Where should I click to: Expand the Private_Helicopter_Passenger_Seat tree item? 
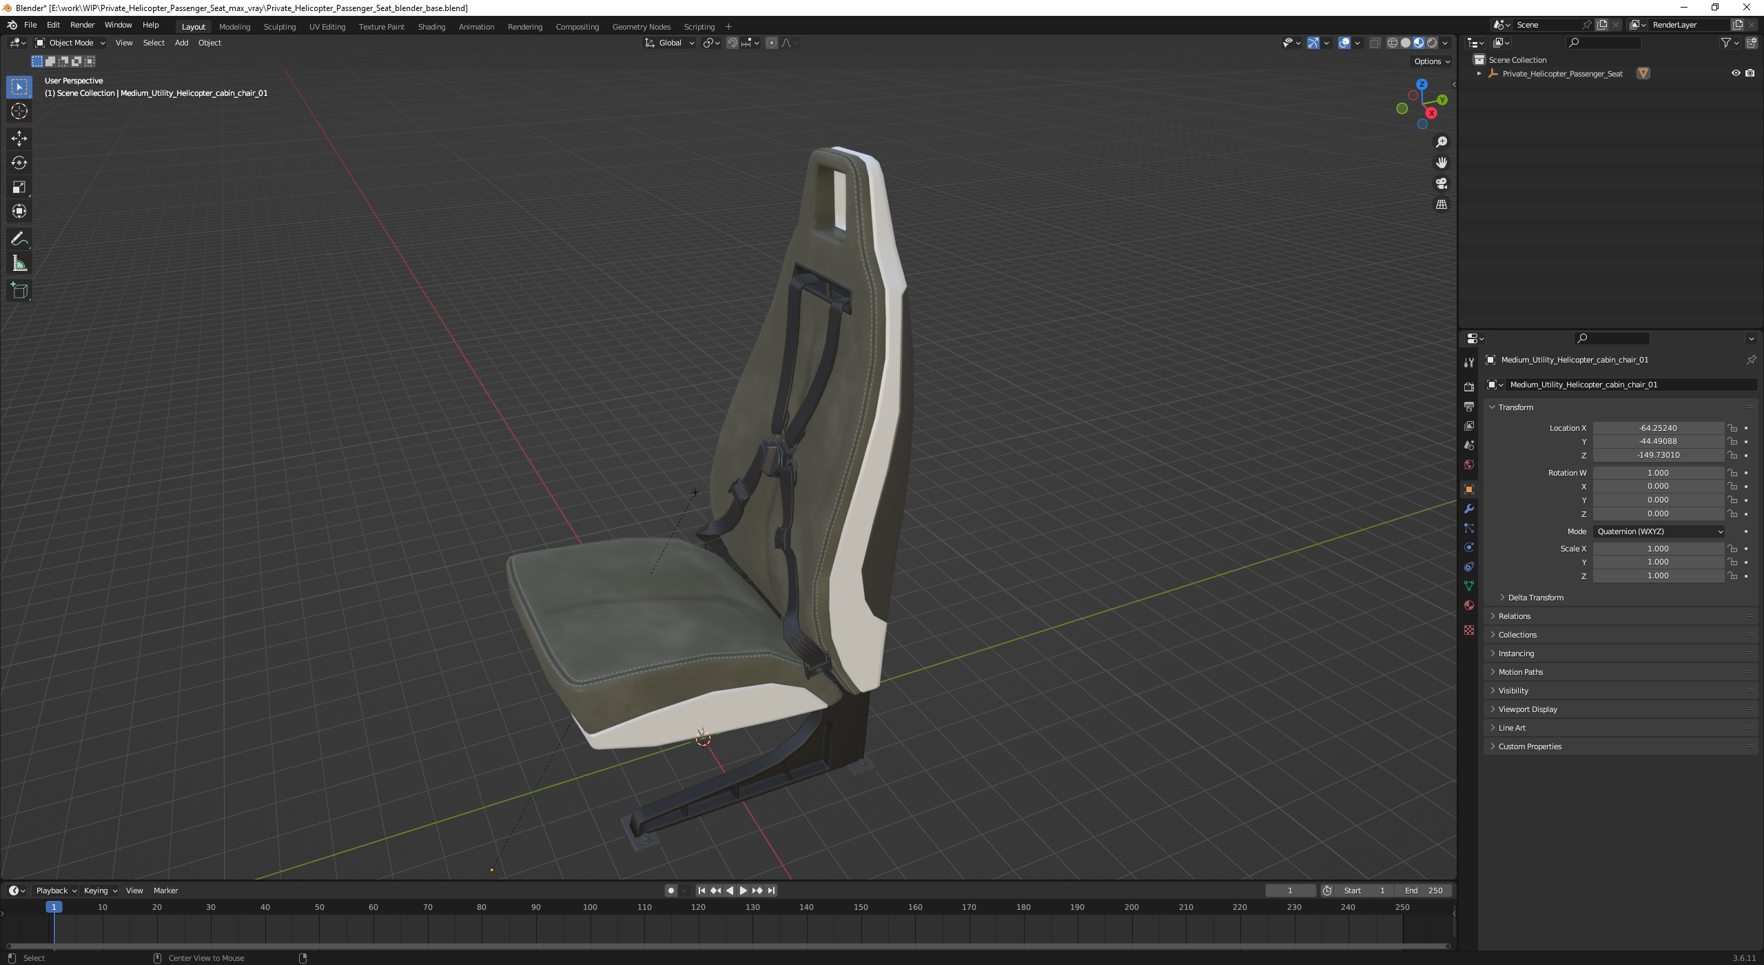click(x=1479, y=73)
